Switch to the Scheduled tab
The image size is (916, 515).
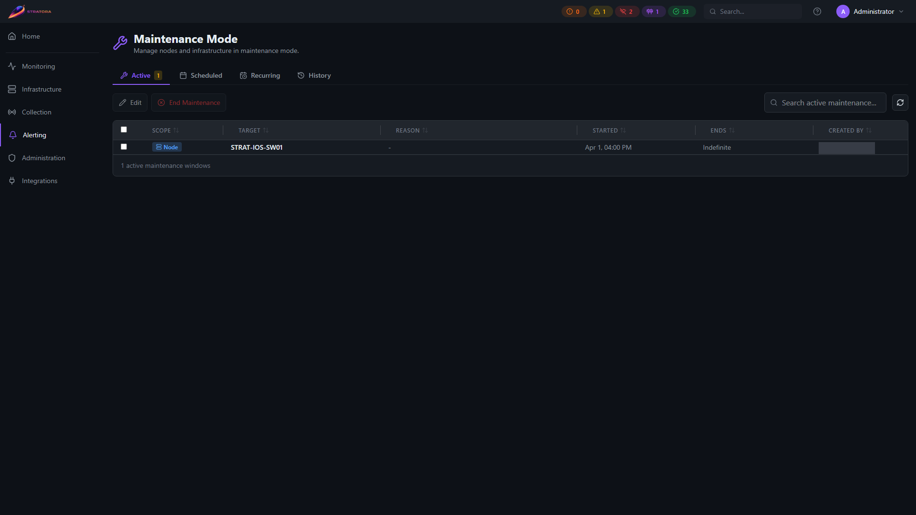coord(201,75)
